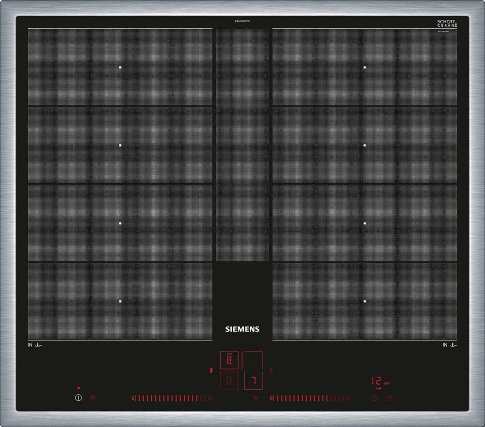Tap the left 'IN' induction label
This screenshot has height=427, width=485.
[30, 345]
